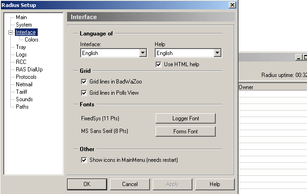Disable Show icons in MainMenu option
Image resolution: width=307 pixels, height=194 pixels.
pos(84,160)
